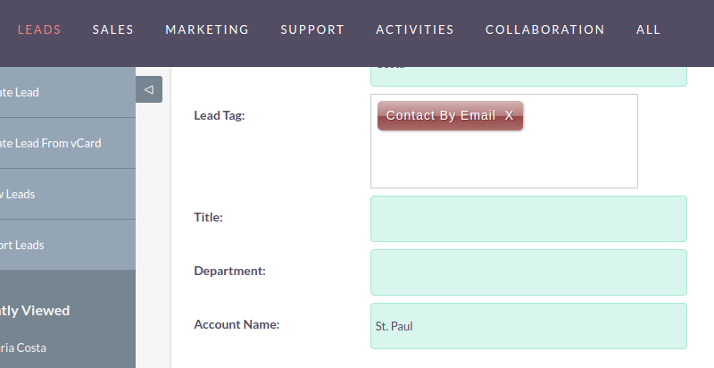Show the All modules menu
Viewport: 714px width, 368px height.
pos(649,29)
